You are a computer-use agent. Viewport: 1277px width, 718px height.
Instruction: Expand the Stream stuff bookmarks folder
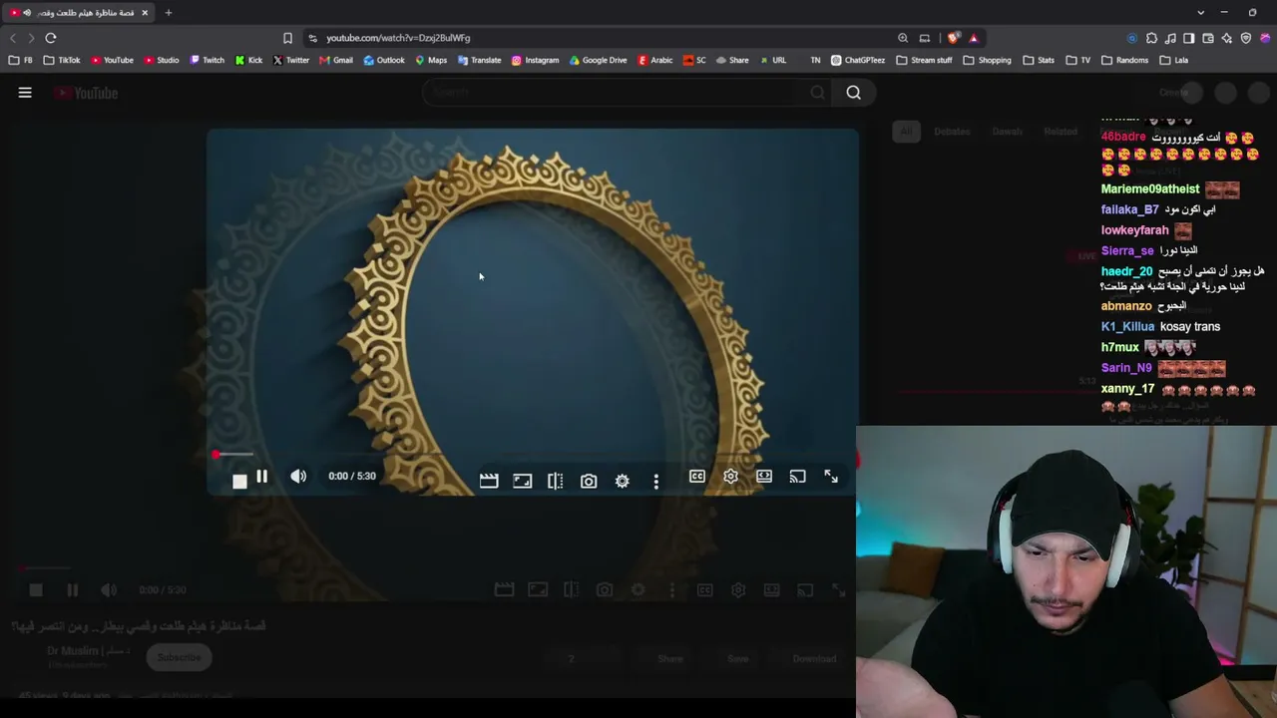(x=924, y=60)
